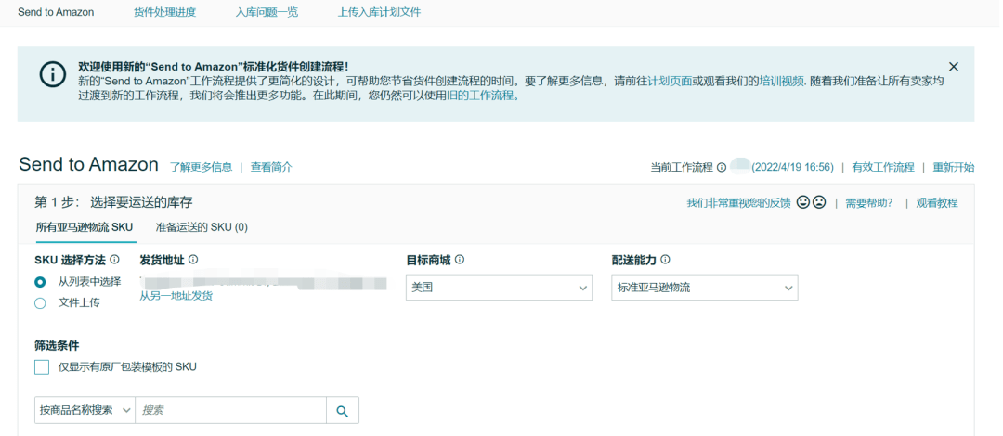The image size is (1003, 436).
Task: Click the sad face feedback icon
Action: tap(819, 202)
